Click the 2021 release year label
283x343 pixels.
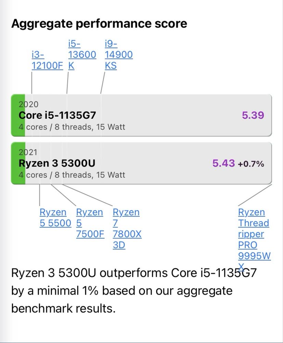coord(28,152)
